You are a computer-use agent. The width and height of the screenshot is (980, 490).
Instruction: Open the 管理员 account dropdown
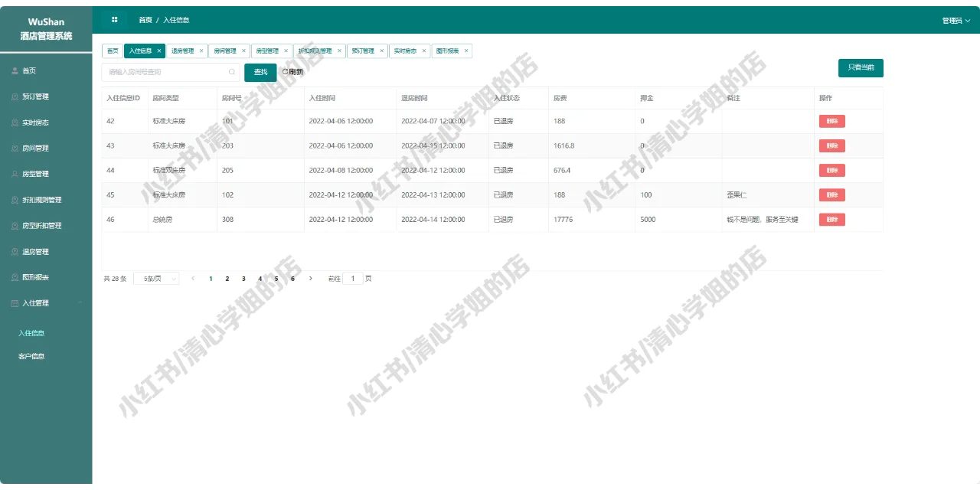[953, 19]
